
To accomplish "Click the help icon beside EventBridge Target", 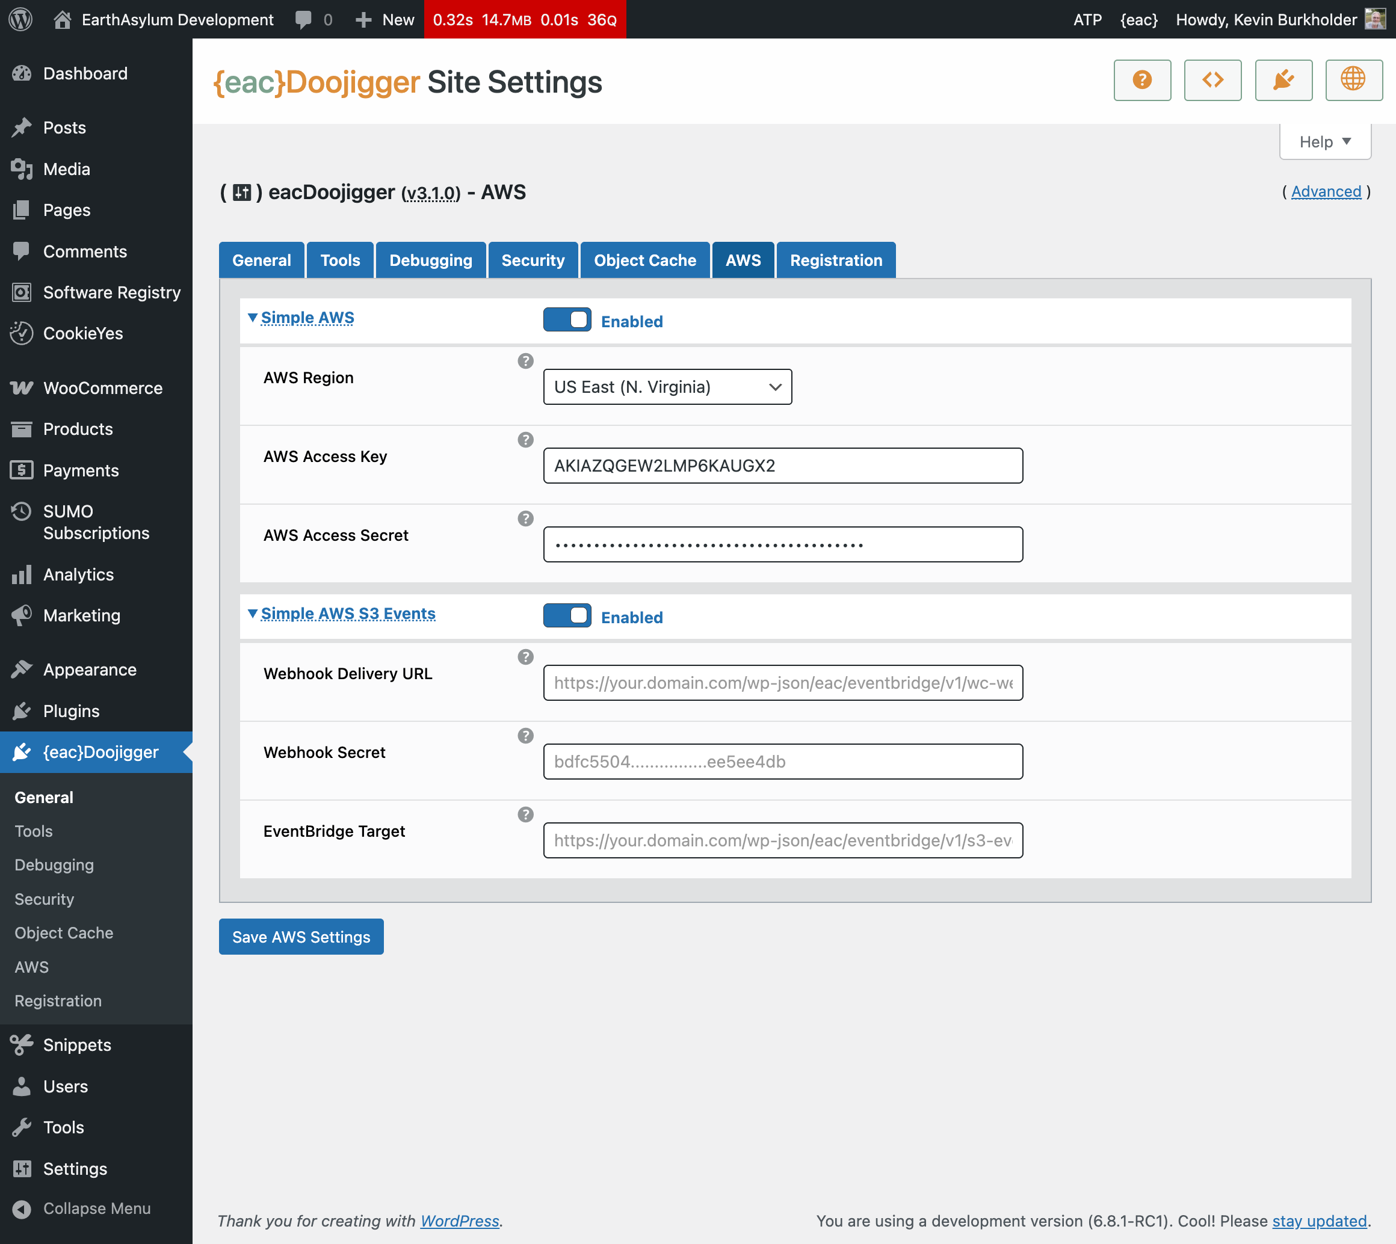I will pyautogui.click(x=525, y=814).
